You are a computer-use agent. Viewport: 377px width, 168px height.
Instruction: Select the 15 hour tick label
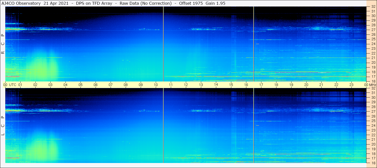[x=231, y=85]
